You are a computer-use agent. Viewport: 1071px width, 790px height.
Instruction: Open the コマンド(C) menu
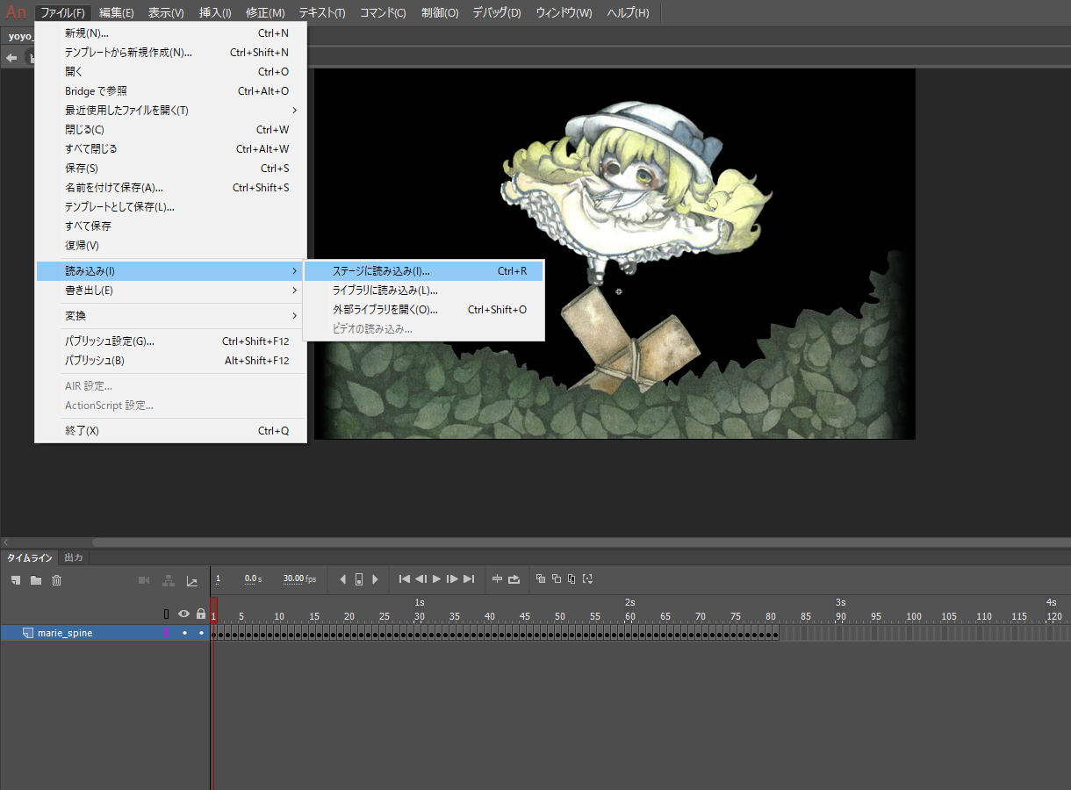(383, 13)
